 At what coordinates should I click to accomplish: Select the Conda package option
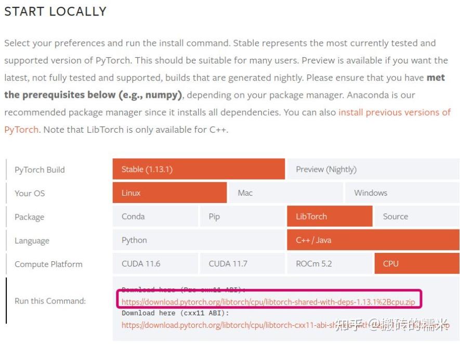(x=155, y=216)
